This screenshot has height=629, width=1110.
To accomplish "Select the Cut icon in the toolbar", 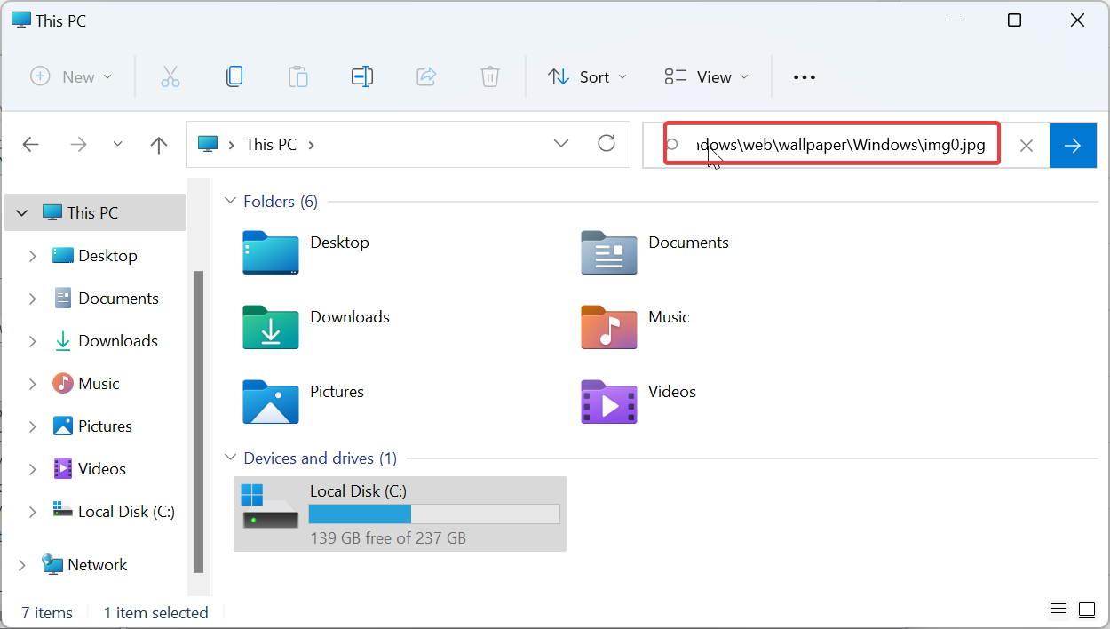I will coord(170,76).
